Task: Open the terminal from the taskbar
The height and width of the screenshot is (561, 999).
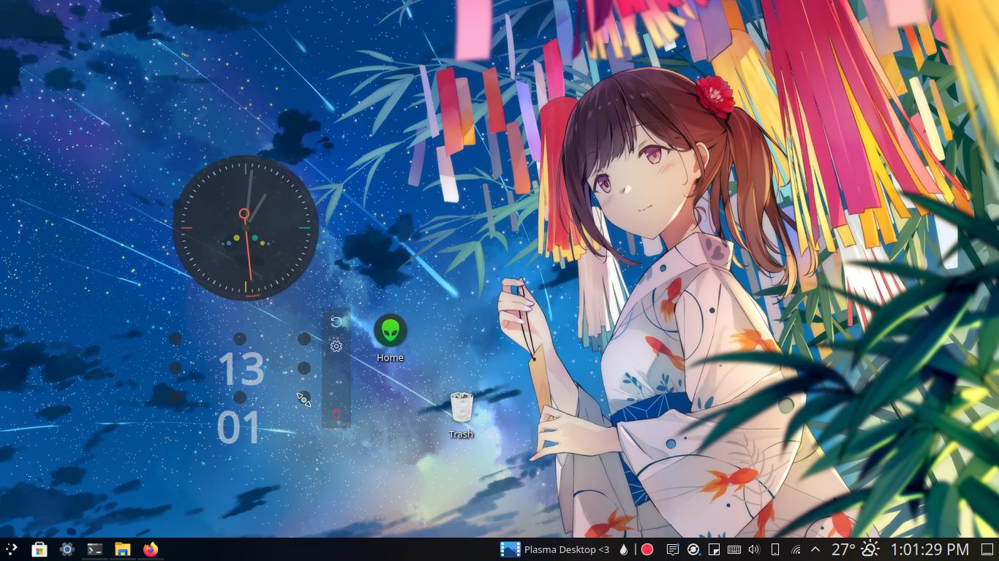Action: (94, 549)
